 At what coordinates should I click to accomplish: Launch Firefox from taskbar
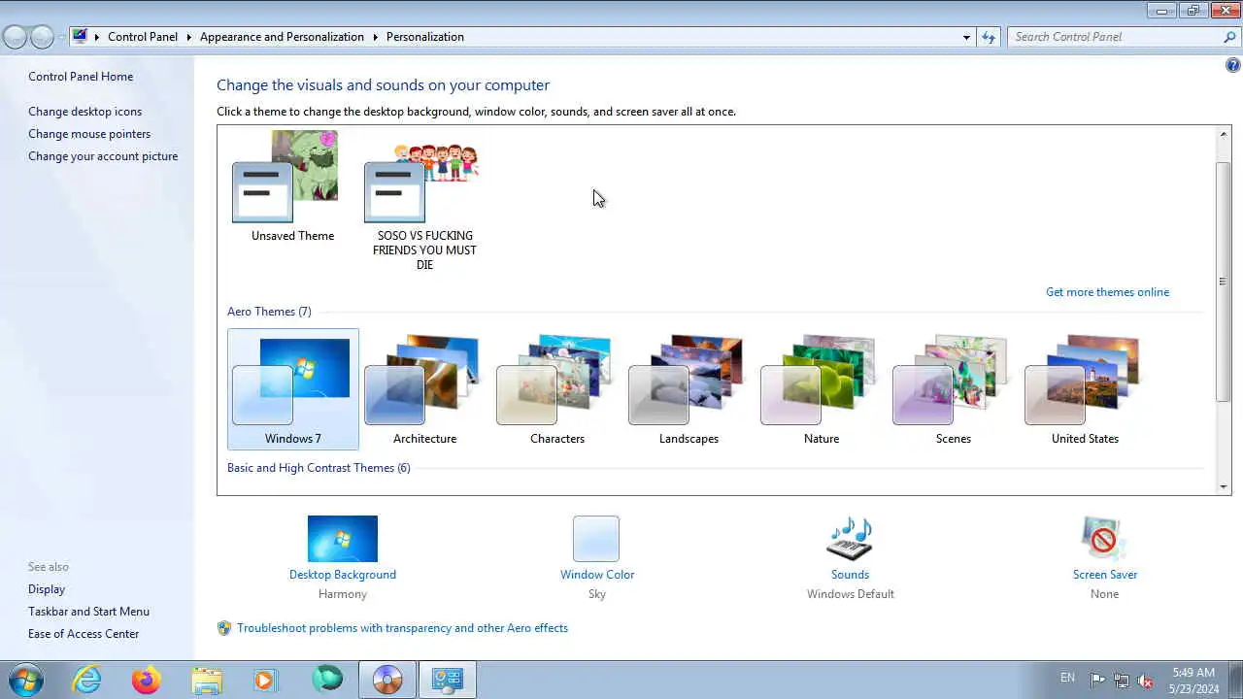[x=147, y=680]
